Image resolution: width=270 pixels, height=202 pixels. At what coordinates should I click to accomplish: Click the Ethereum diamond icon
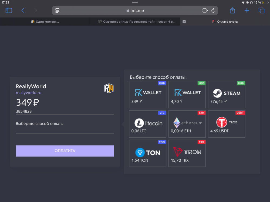tap(177, 123)
